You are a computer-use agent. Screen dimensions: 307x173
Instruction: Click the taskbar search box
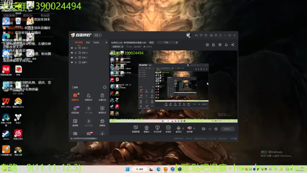coord(139,169)
